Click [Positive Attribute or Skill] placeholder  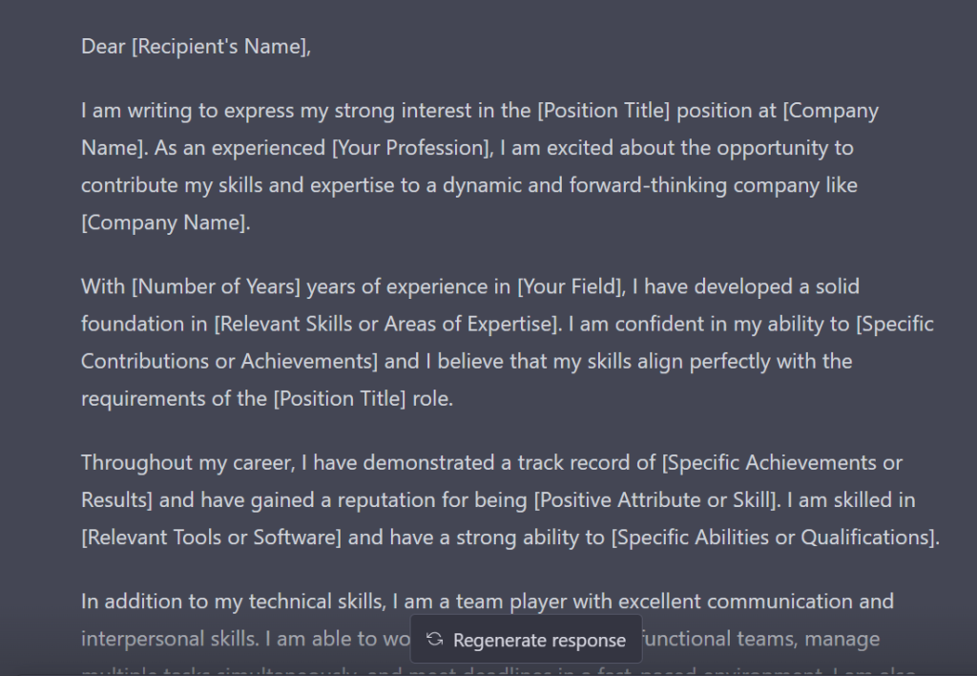(x=656, y=499)
